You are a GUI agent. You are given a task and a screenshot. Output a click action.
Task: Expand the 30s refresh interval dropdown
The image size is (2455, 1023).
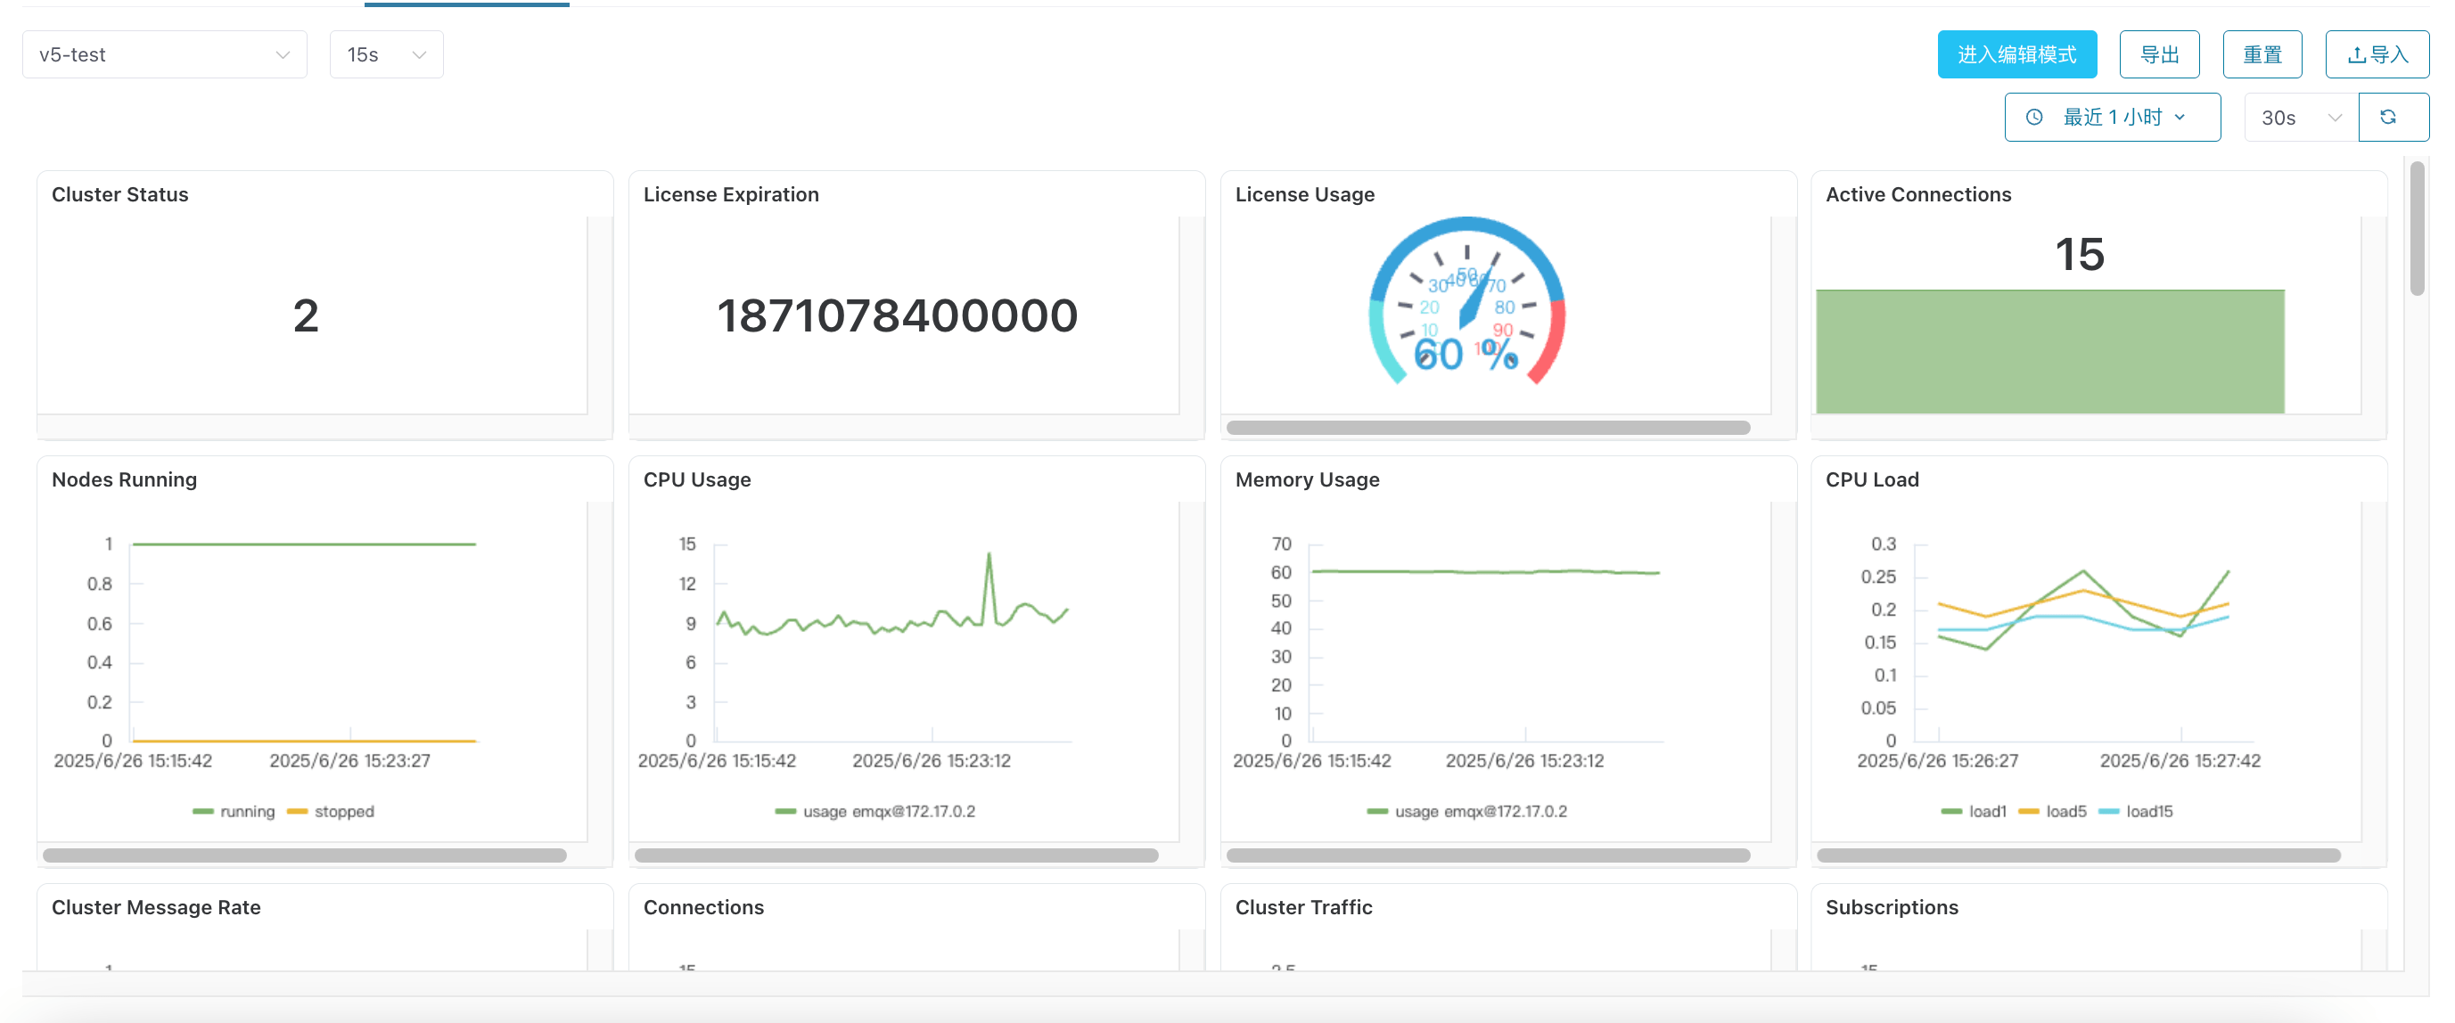click(x=2301, y=117)
